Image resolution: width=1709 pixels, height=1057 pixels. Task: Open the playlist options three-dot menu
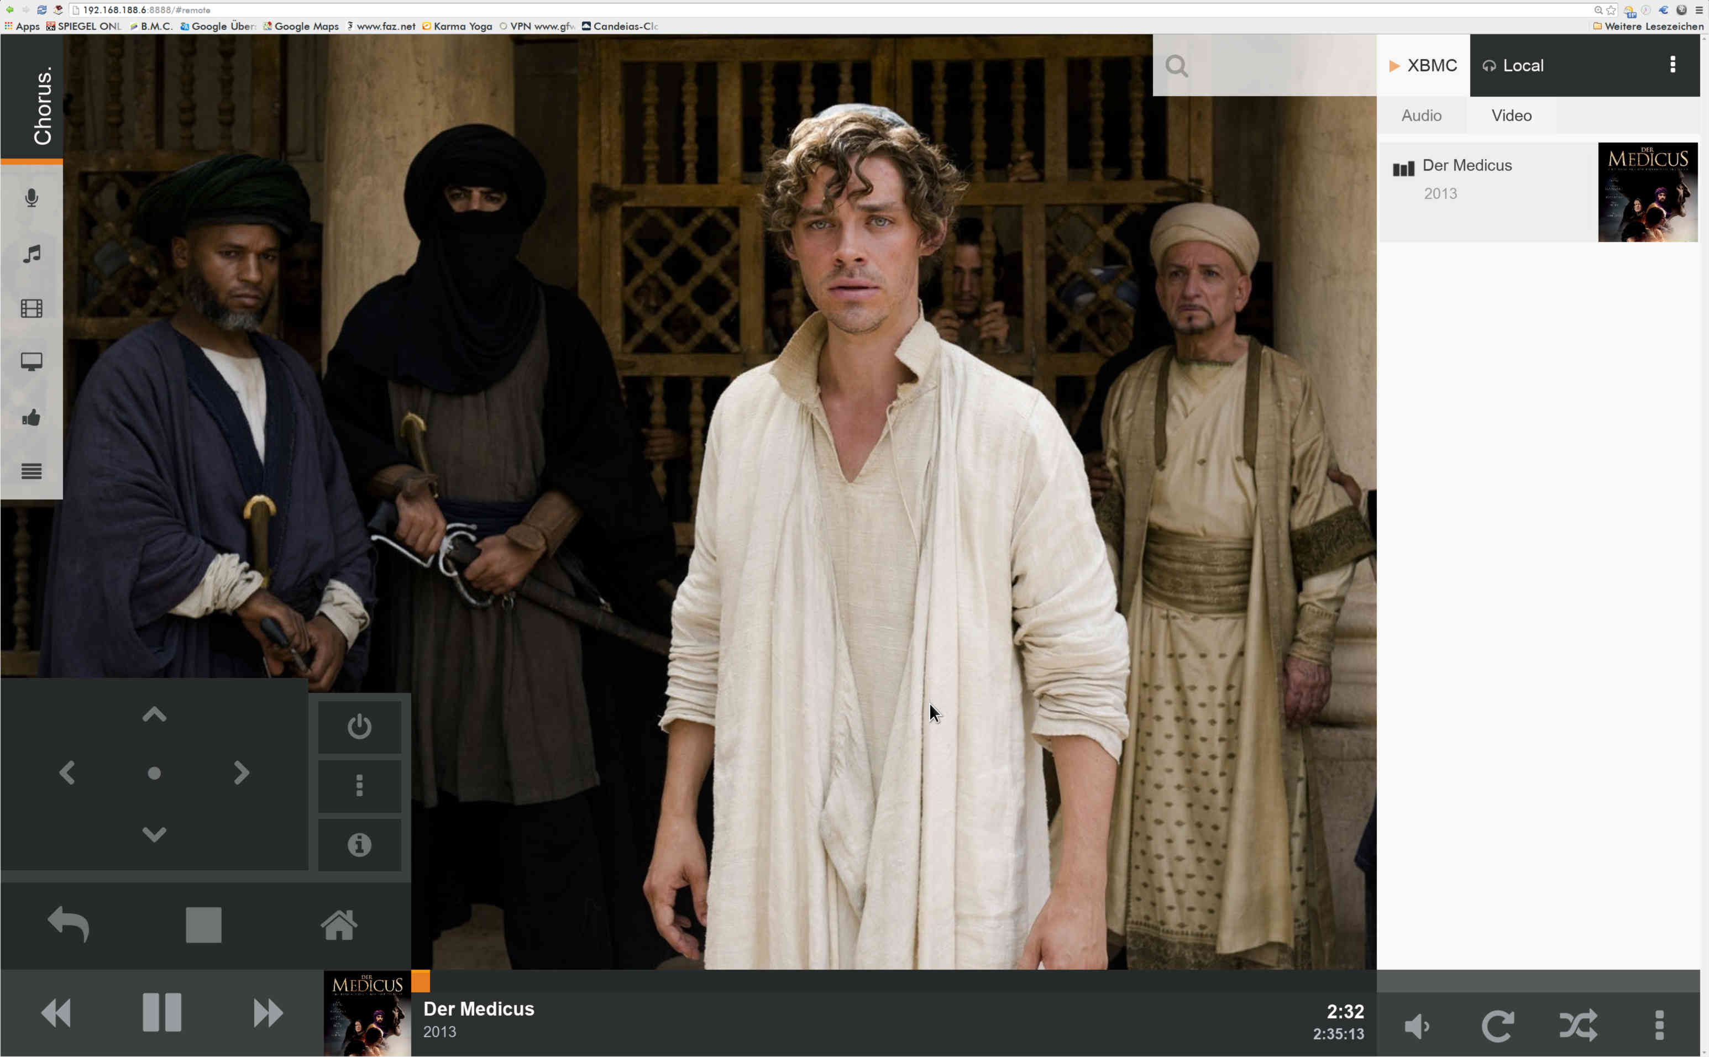pos(1673,64)
